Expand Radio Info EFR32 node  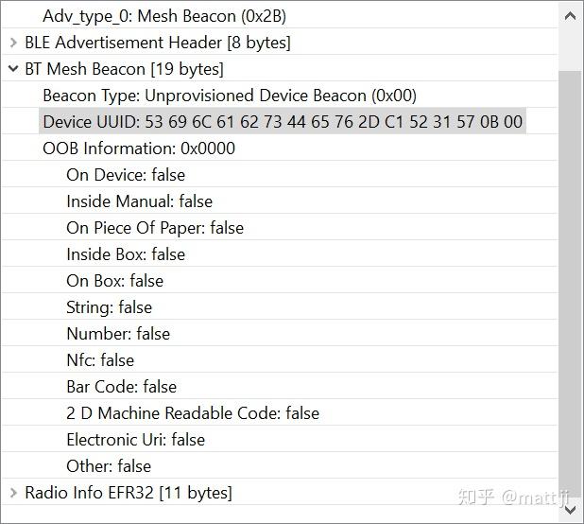click(x=13, y=493)
